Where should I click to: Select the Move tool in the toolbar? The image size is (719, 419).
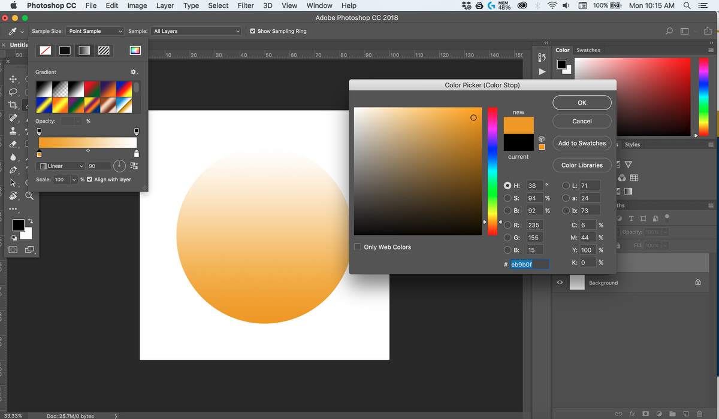point(13,79)
